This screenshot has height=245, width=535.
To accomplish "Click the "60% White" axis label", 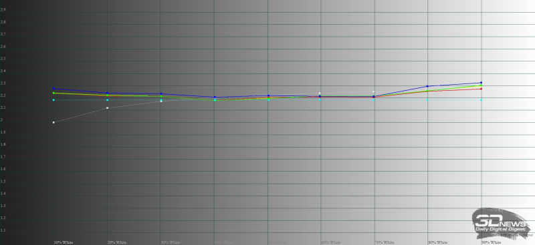I will [330, 242].
